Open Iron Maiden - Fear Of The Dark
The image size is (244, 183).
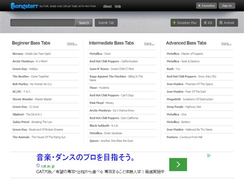pyautogui.click(x=186, y=92)
